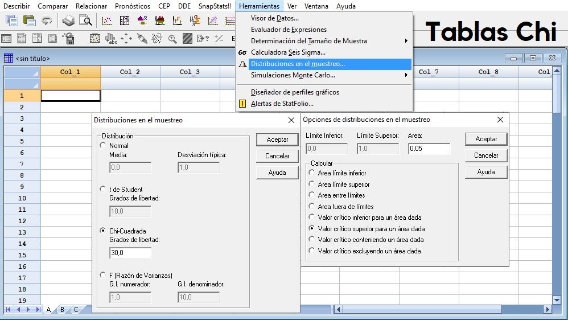Click the save StatFolio floppy disk icon

pos(68,39)
